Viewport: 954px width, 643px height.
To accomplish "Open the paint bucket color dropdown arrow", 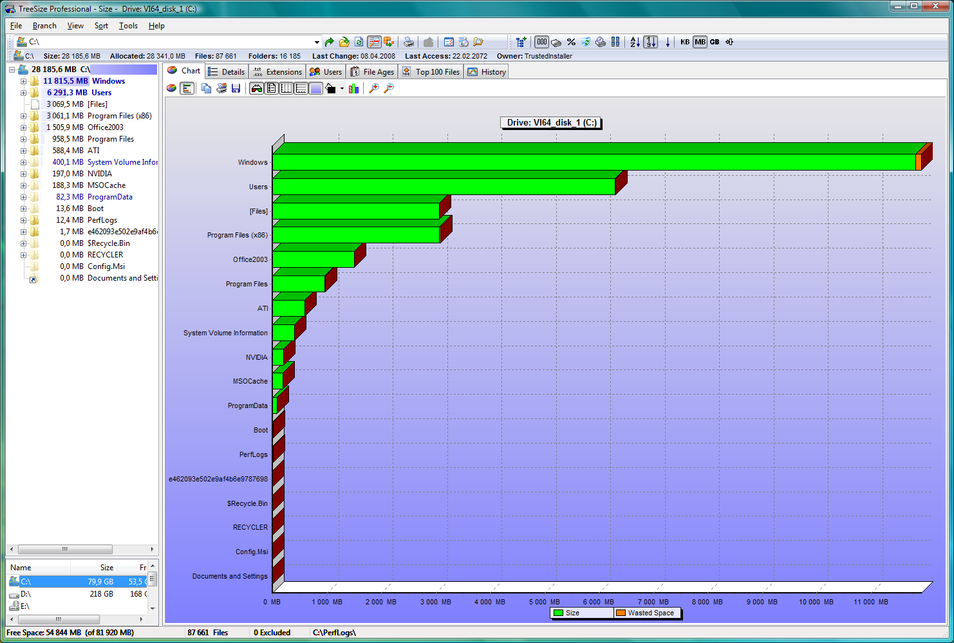I will pos(342,89).
